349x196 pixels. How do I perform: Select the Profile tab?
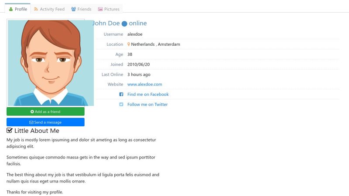pos(17,9)
